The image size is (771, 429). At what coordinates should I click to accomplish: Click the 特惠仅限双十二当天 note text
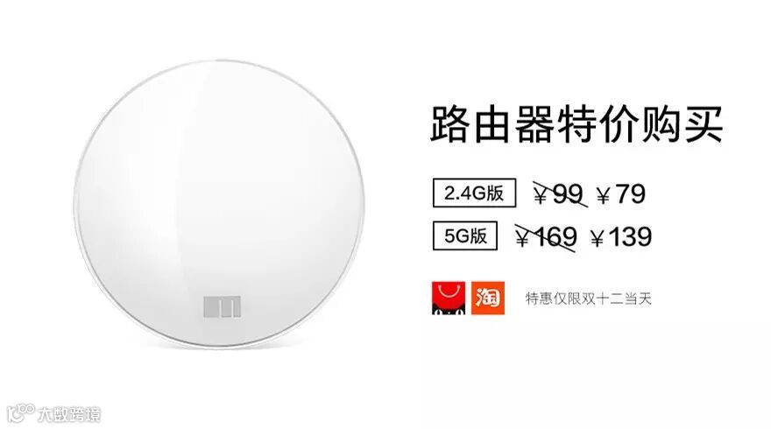tap(589, 299)
